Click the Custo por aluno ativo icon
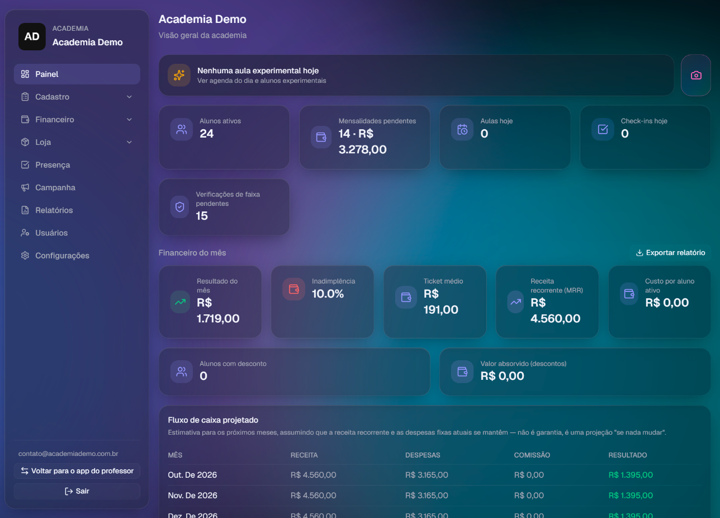720x518 pixels. [x=629, y=293]
